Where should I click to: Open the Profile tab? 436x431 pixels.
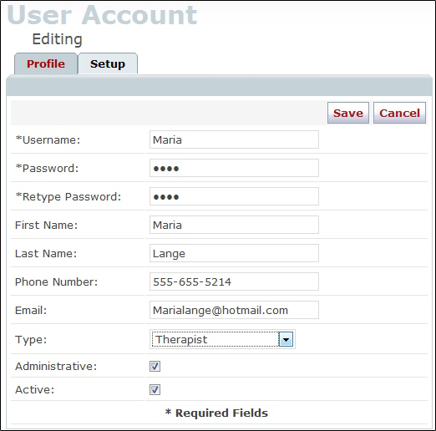46,63
